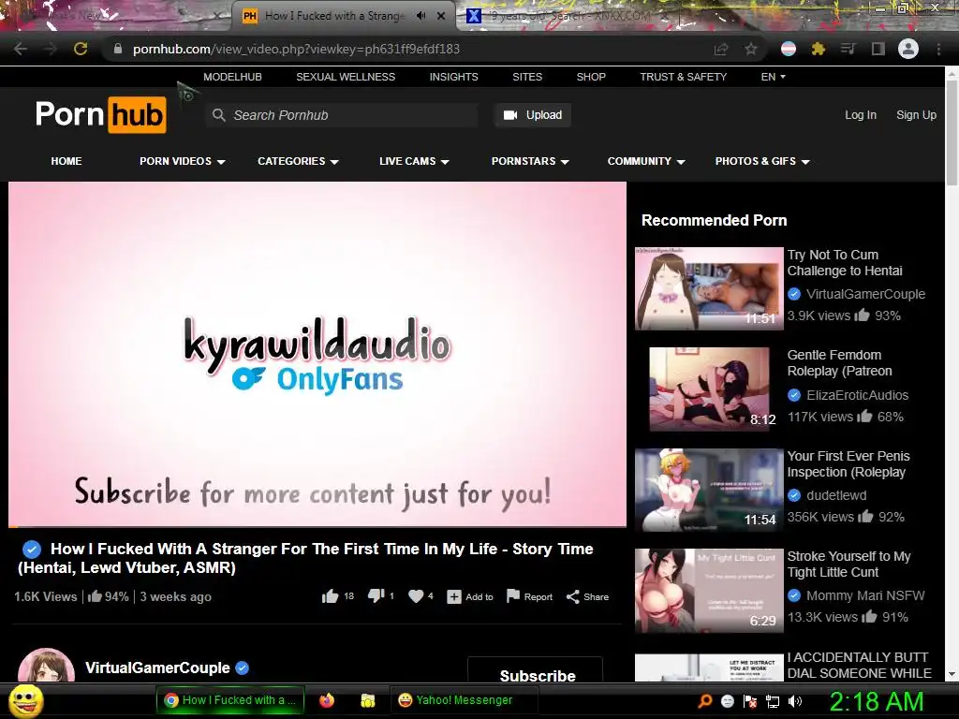Expand the Pornstars dropdown menu
This screenshot has height=719, width=959.
pos(530,161)
